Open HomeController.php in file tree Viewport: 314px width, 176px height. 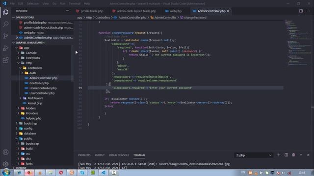coord(43,88)
